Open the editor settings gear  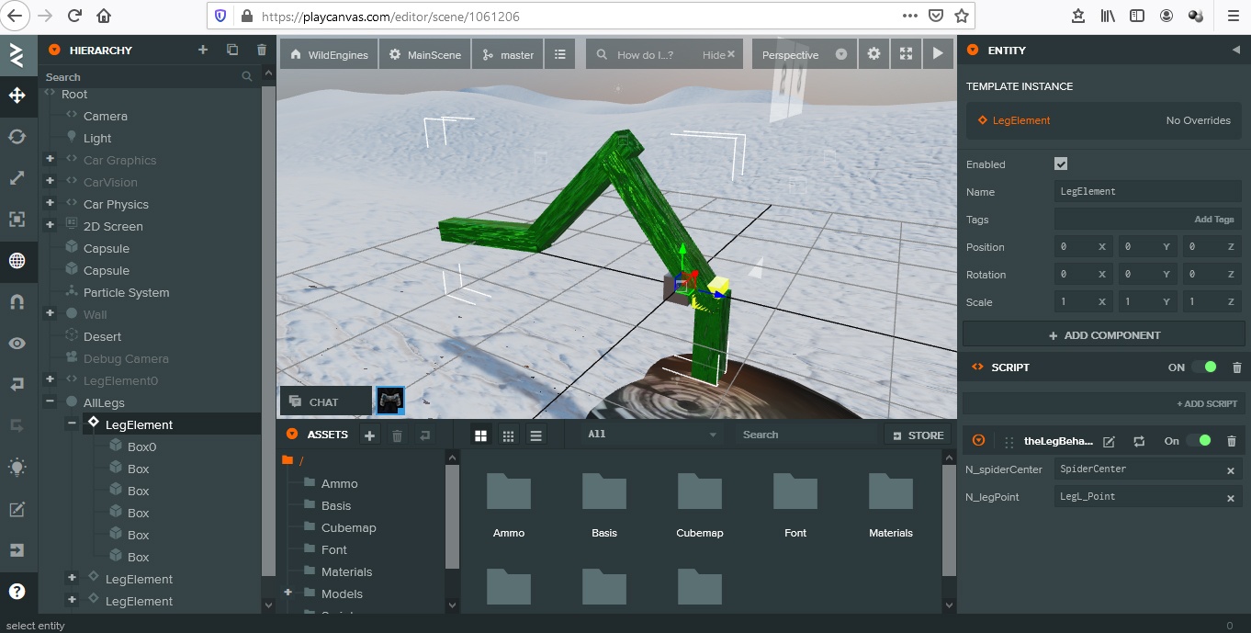[873, 54]
